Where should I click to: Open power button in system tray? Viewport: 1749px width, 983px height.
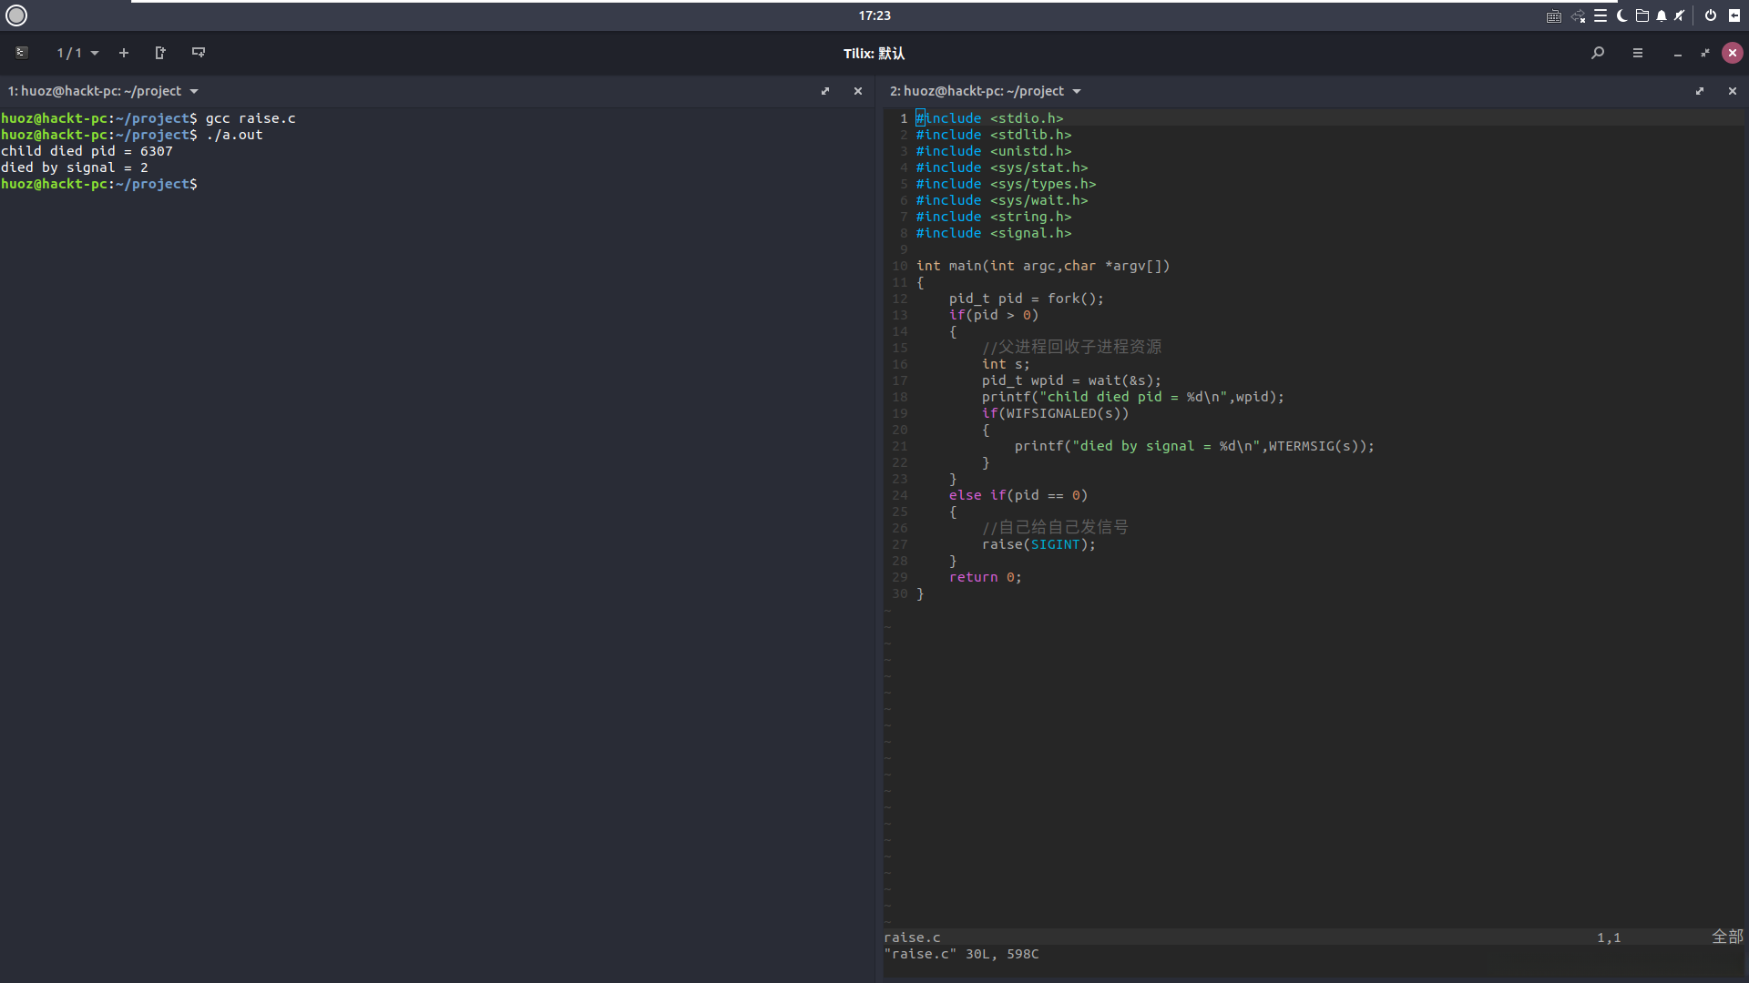1711,15
